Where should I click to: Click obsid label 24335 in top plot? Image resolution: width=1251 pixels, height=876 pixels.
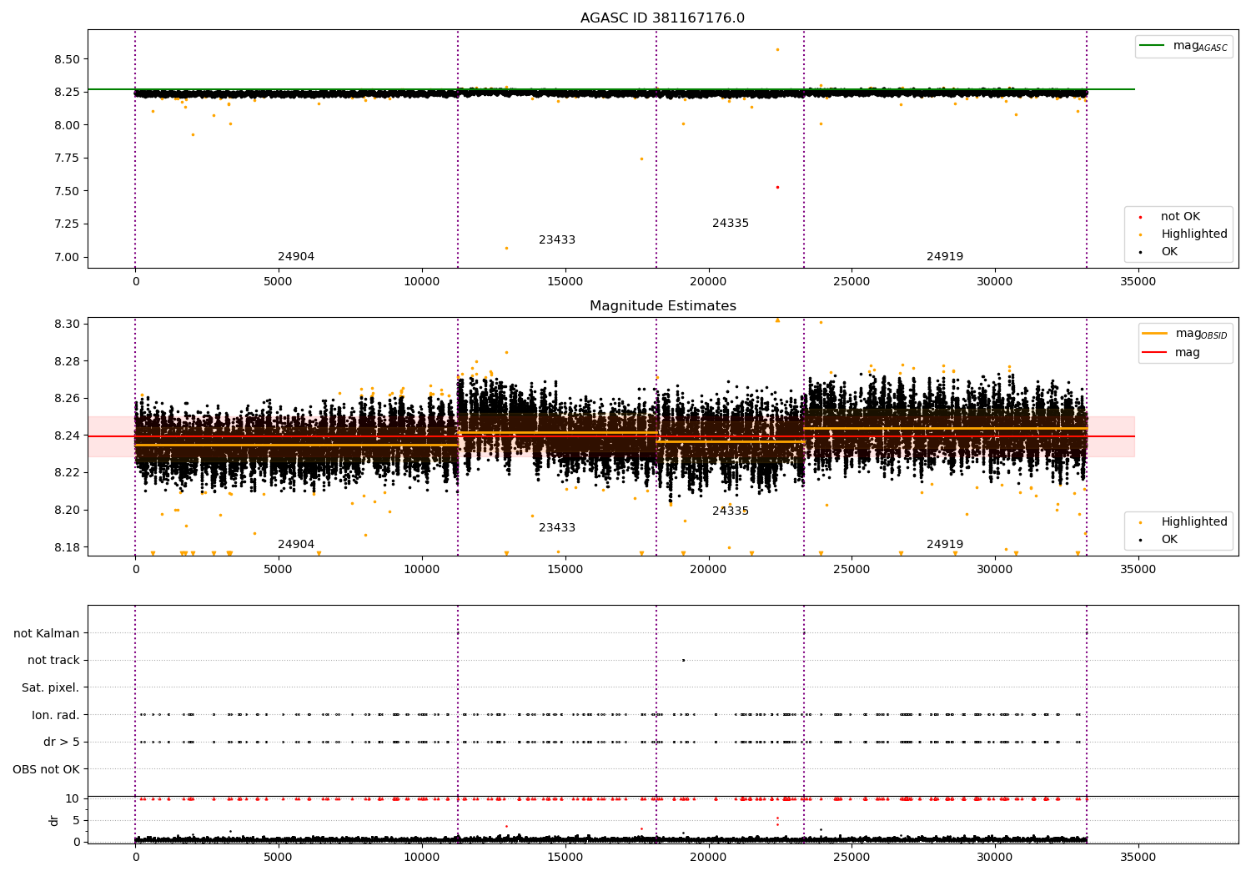[731, 224]
